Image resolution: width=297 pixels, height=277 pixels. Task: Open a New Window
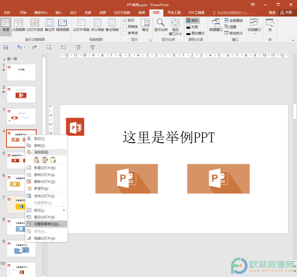coord(216,25)
